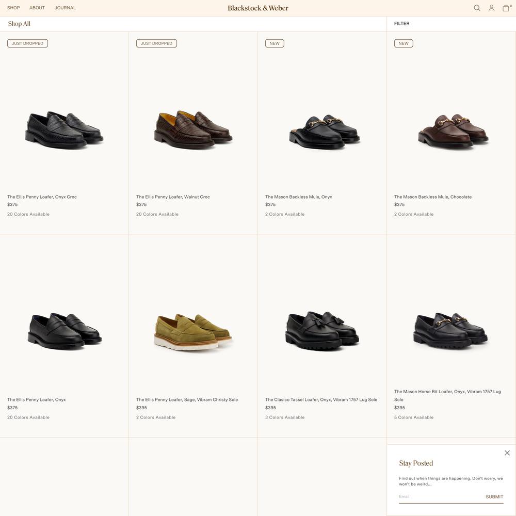The width and height of the screenshot is (516, 516).
Task: Submit the newsletter email form
Action: coord(494,496)
